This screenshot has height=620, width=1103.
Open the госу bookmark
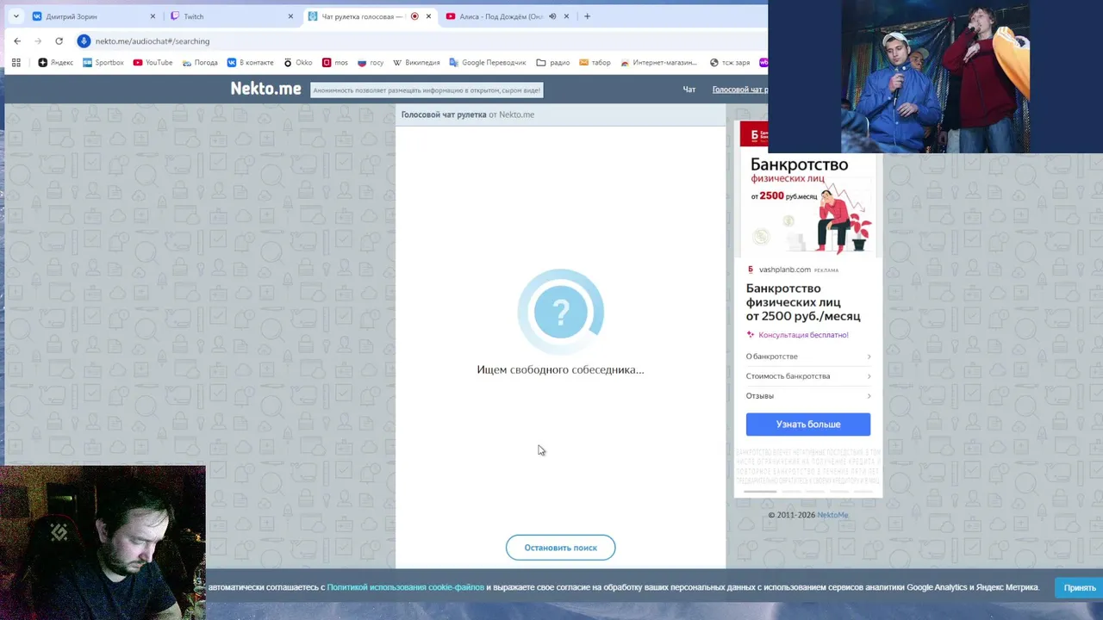click(371, 63)
